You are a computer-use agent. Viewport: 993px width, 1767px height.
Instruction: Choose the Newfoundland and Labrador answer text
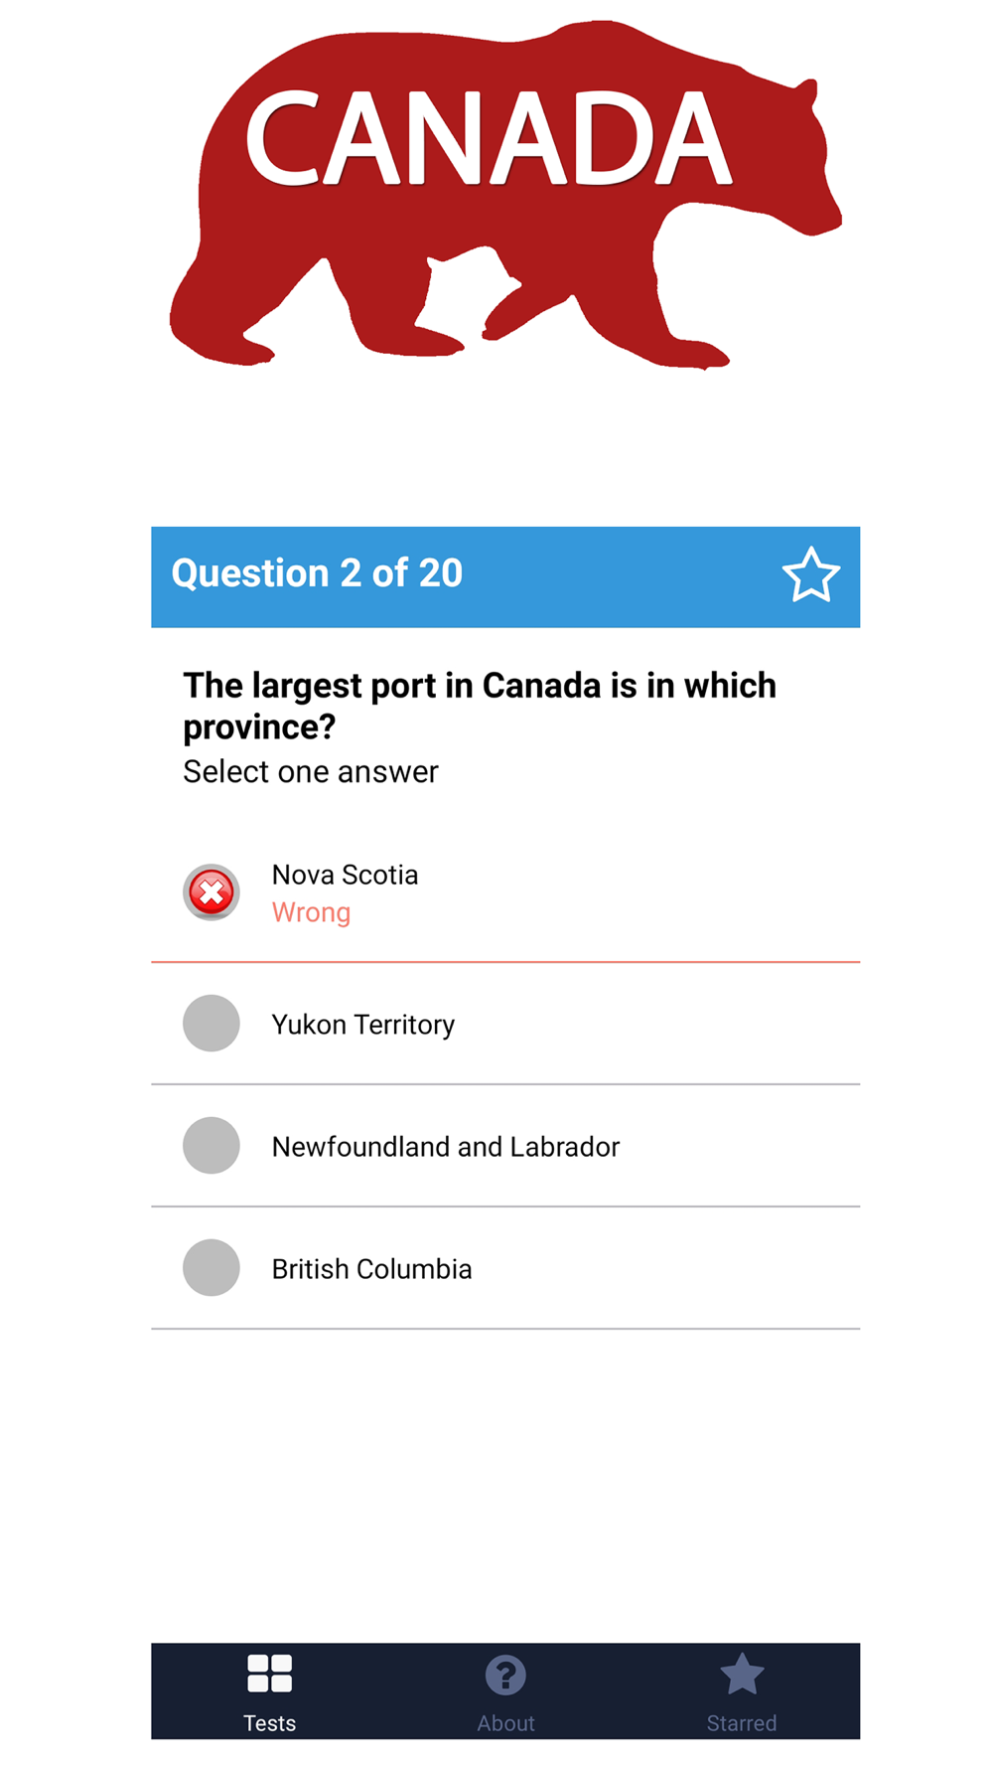pyautogui.click(x=446, y=1147)
